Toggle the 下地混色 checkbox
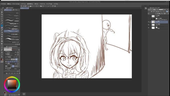Image resolution: width=170 pixels, height=96 pixels. click(x=6, y=57)
